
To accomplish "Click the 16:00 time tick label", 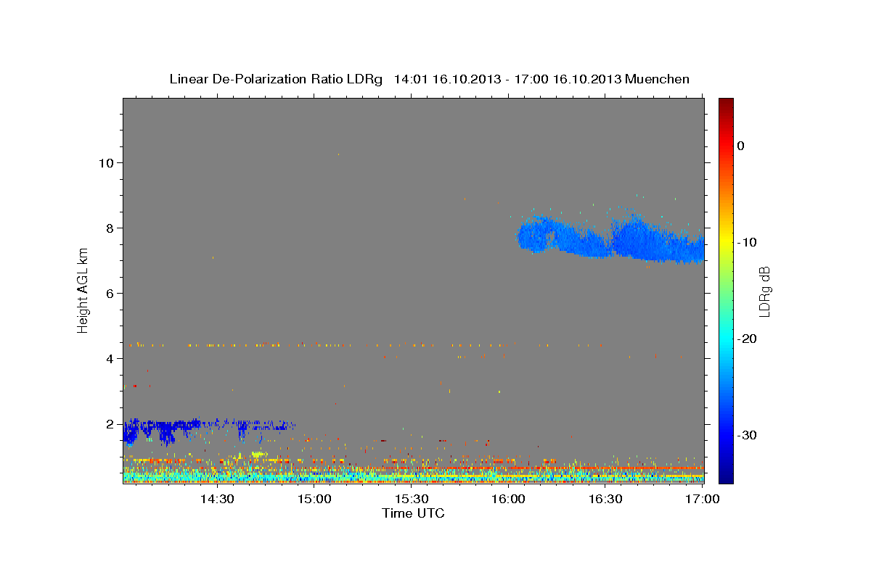I will (x=509, y=499).
